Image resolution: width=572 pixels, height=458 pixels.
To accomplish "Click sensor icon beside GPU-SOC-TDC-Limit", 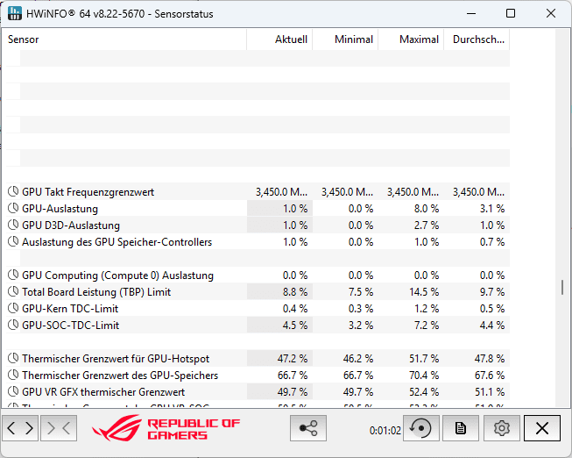I will point(13,325).
